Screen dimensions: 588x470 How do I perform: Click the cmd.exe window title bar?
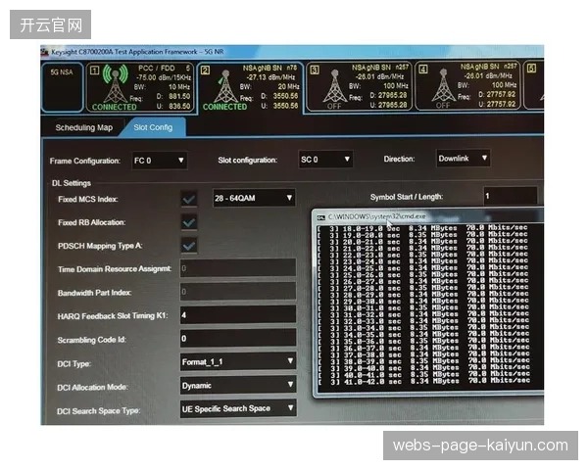point(427,216)
